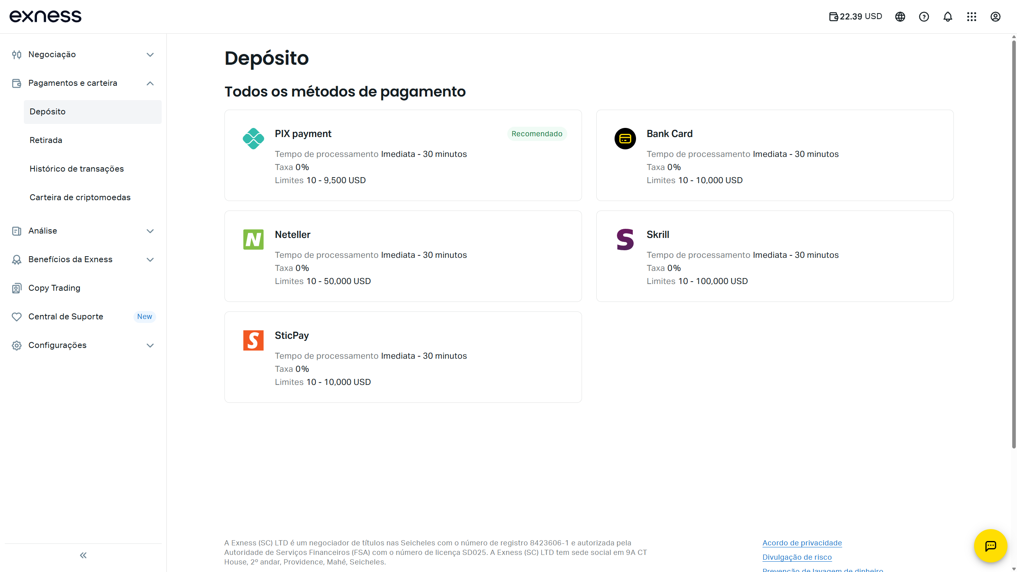Image resolution: width=1017 pixels, height=572 pixels.
Task: Open Histórico de transações
Action: pos(93,169)
